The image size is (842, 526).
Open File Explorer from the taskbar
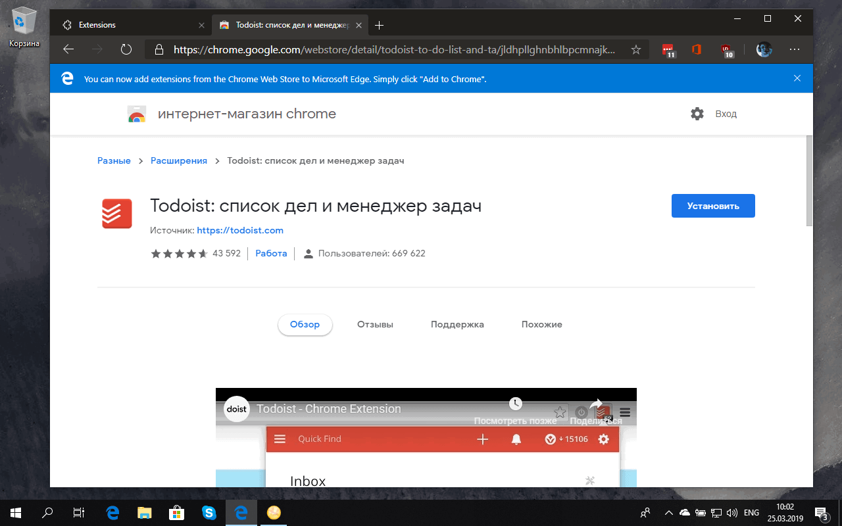145,513
